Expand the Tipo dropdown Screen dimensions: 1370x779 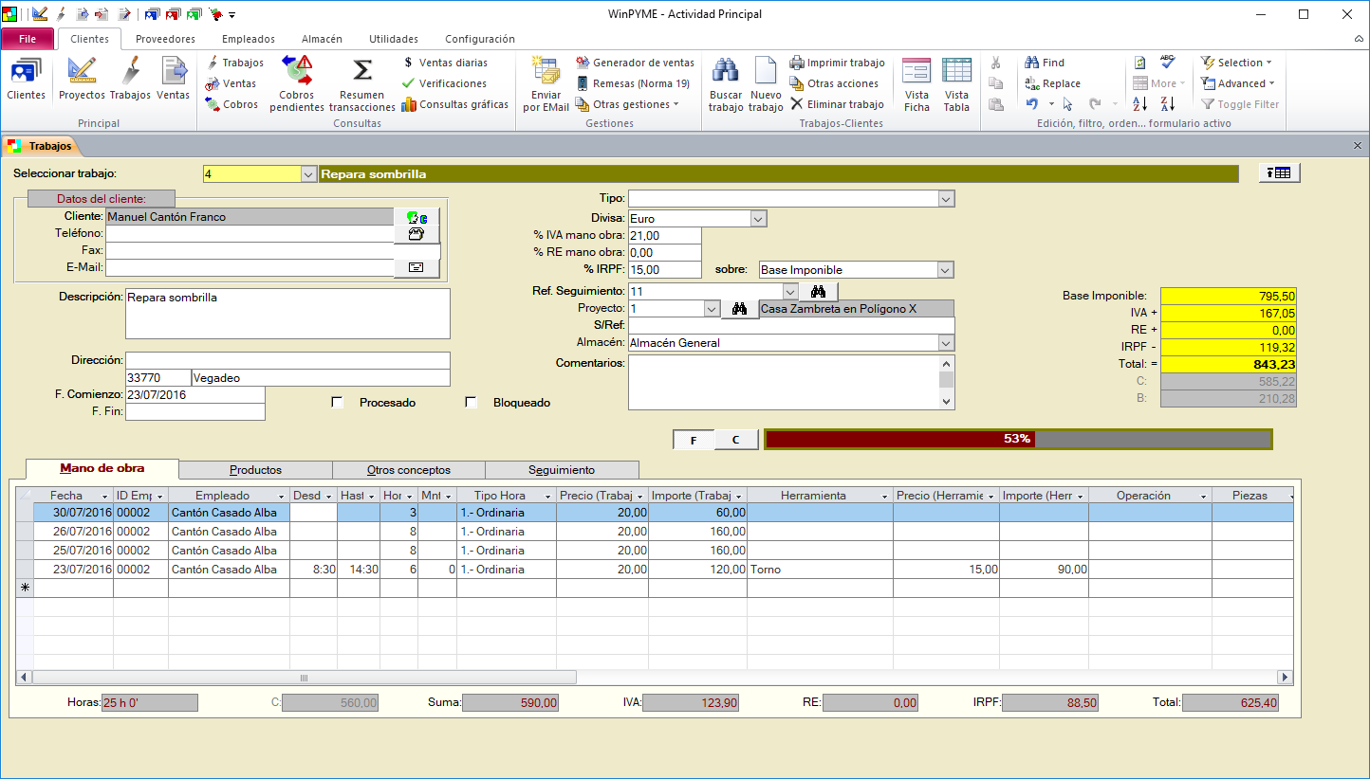(x=945, y=199)
